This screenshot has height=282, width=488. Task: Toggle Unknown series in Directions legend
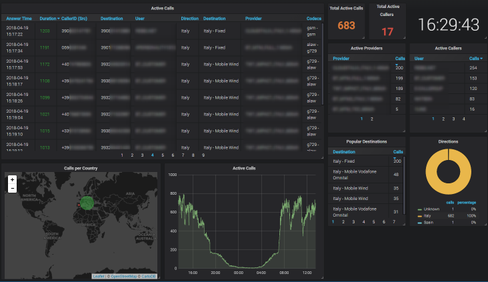pos(431,209)
